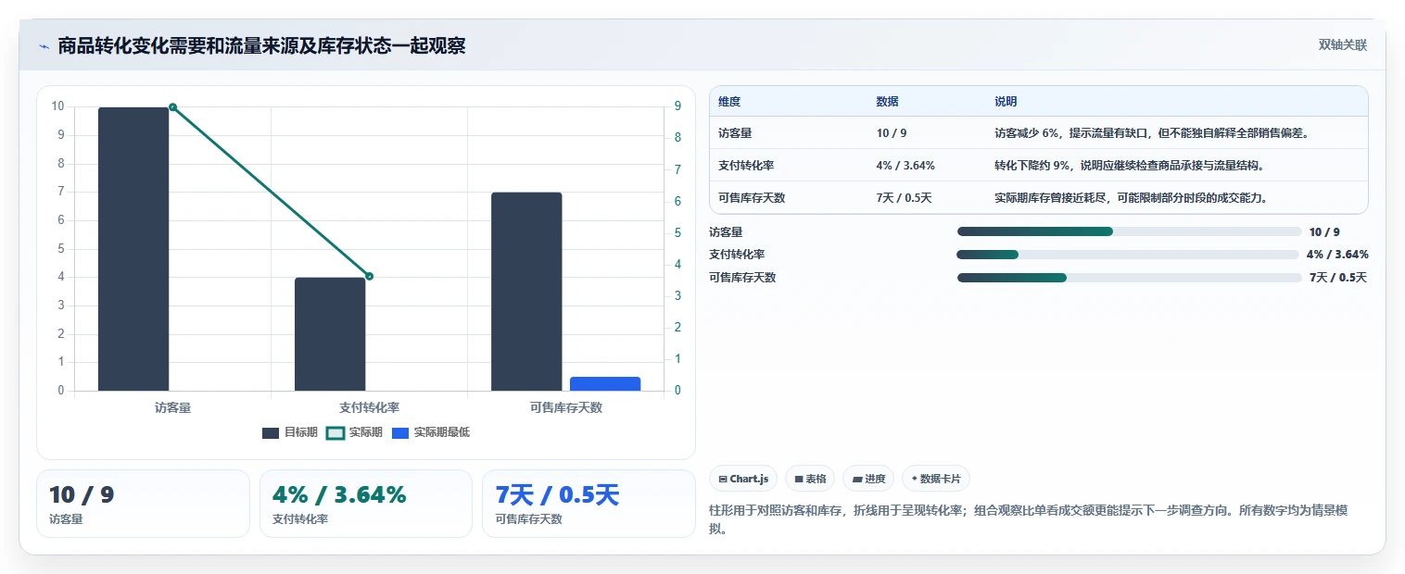The image size is (1405, 574).
Task: Click the 10 / 9 progress value label
Action: click(x=1324, y=232)
